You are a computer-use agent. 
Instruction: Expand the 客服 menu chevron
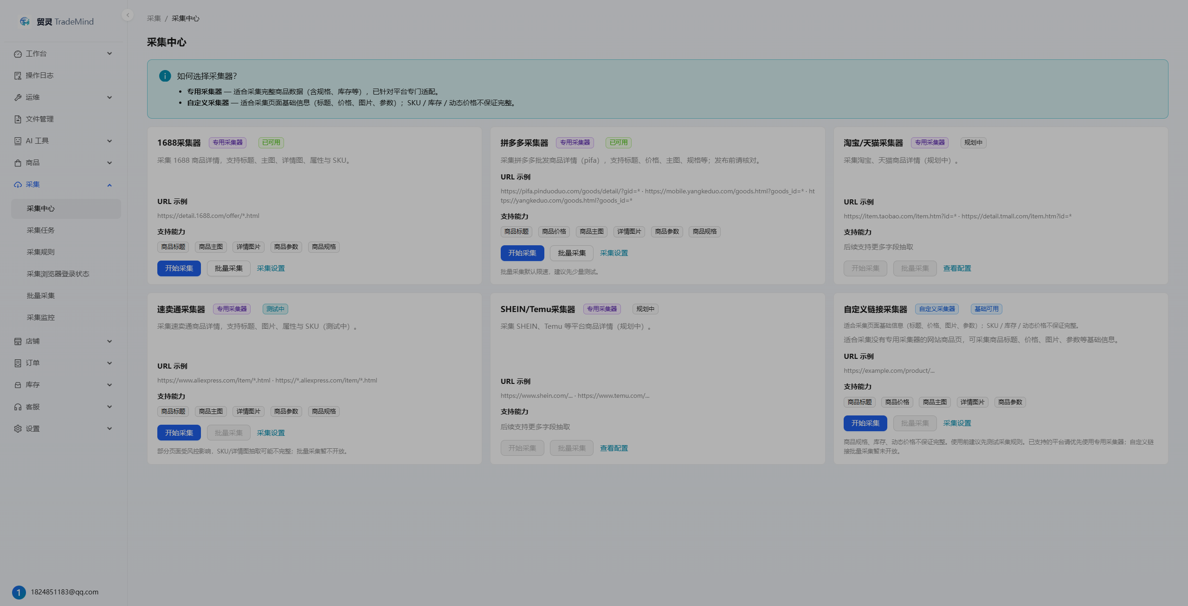[x=110, y=407]
